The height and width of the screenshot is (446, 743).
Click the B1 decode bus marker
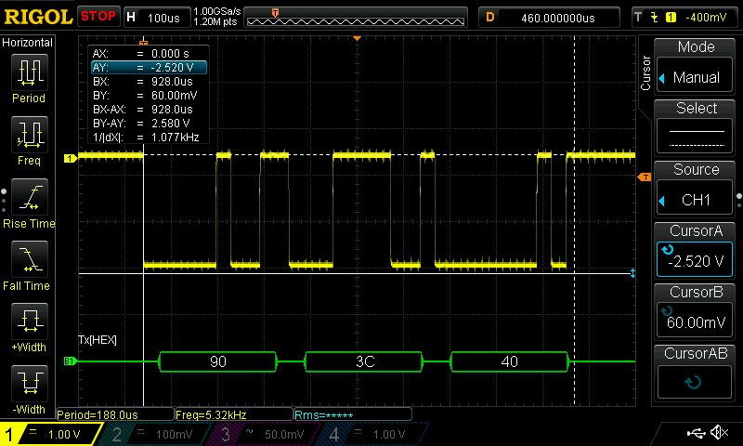click(x=70, y=361)
